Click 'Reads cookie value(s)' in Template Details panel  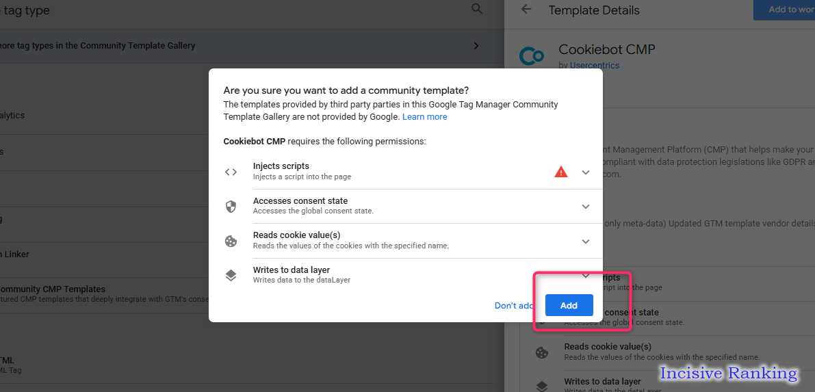tap(608, 347)
